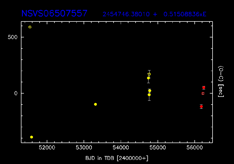The height and width of the screenshot is (164, 234).
Task: Click the filled yellow point just above zero near 54800
Action: point(150,91)
